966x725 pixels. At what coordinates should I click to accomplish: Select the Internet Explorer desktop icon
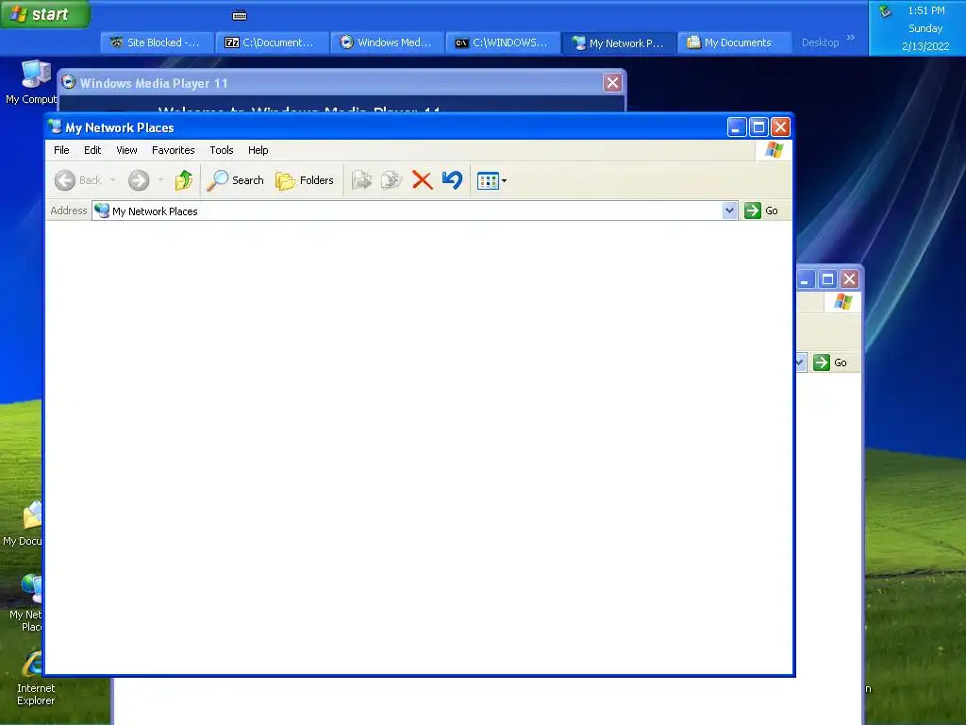click(x=35, y=678)
